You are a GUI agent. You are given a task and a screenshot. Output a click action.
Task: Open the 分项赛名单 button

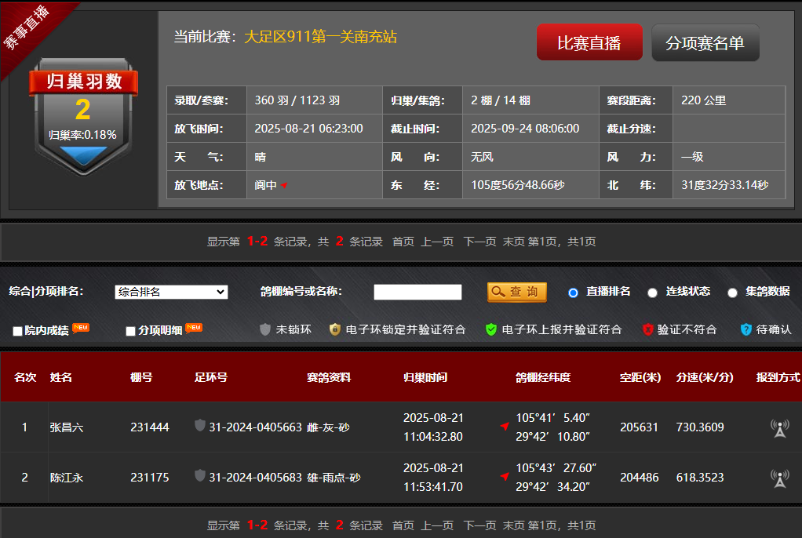click(x=705, y=43)
